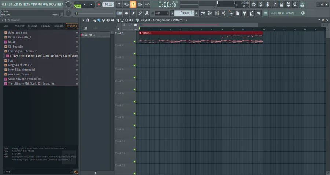
Task: Open the OPTIONS menu
Action: click(43, 4)
